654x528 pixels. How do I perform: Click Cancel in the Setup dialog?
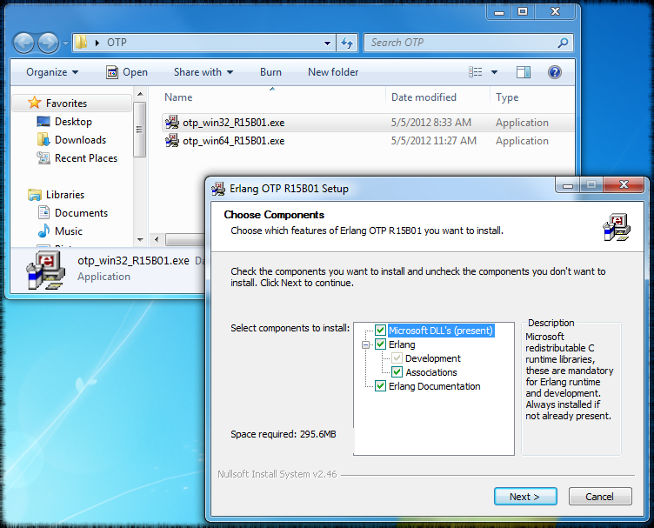600,497
